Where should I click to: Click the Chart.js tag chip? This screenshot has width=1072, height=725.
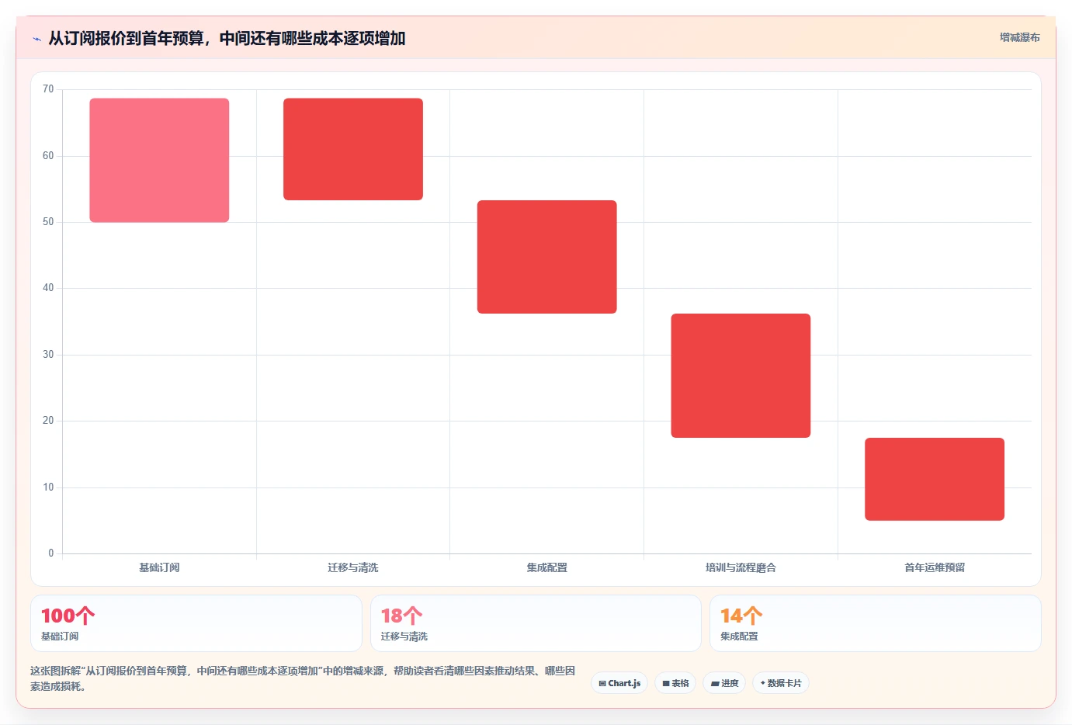(619, 683)
